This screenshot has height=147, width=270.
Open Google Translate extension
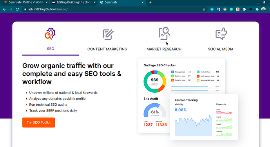218,9
